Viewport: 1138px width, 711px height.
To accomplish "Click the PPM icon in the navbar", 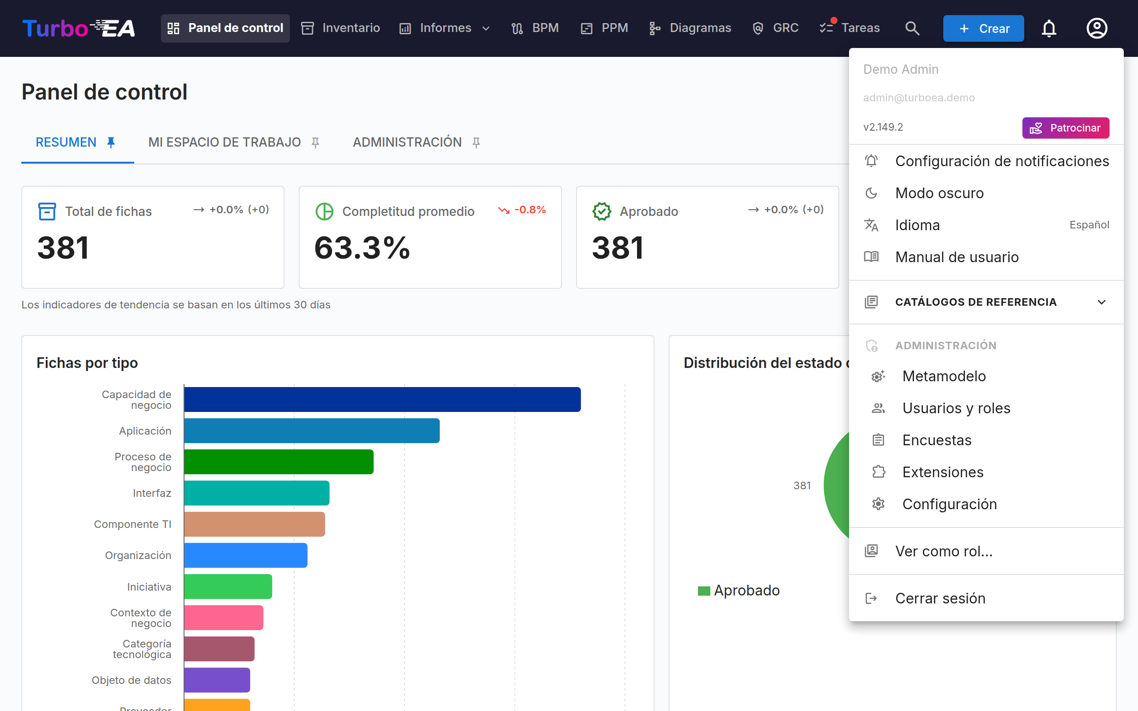I will coord(586,28).
